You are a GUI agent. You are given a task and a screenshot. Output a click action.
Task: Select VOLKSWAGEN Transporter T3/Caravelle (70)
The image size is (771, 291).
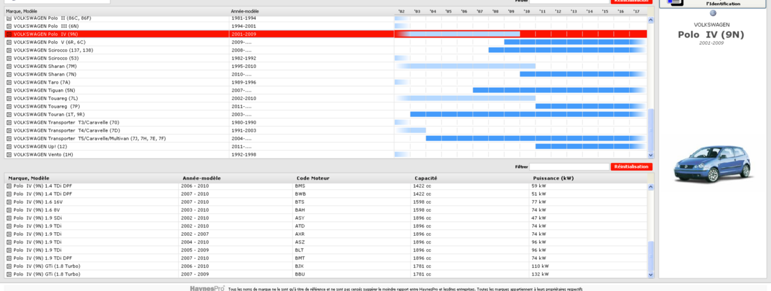(66, 122)
